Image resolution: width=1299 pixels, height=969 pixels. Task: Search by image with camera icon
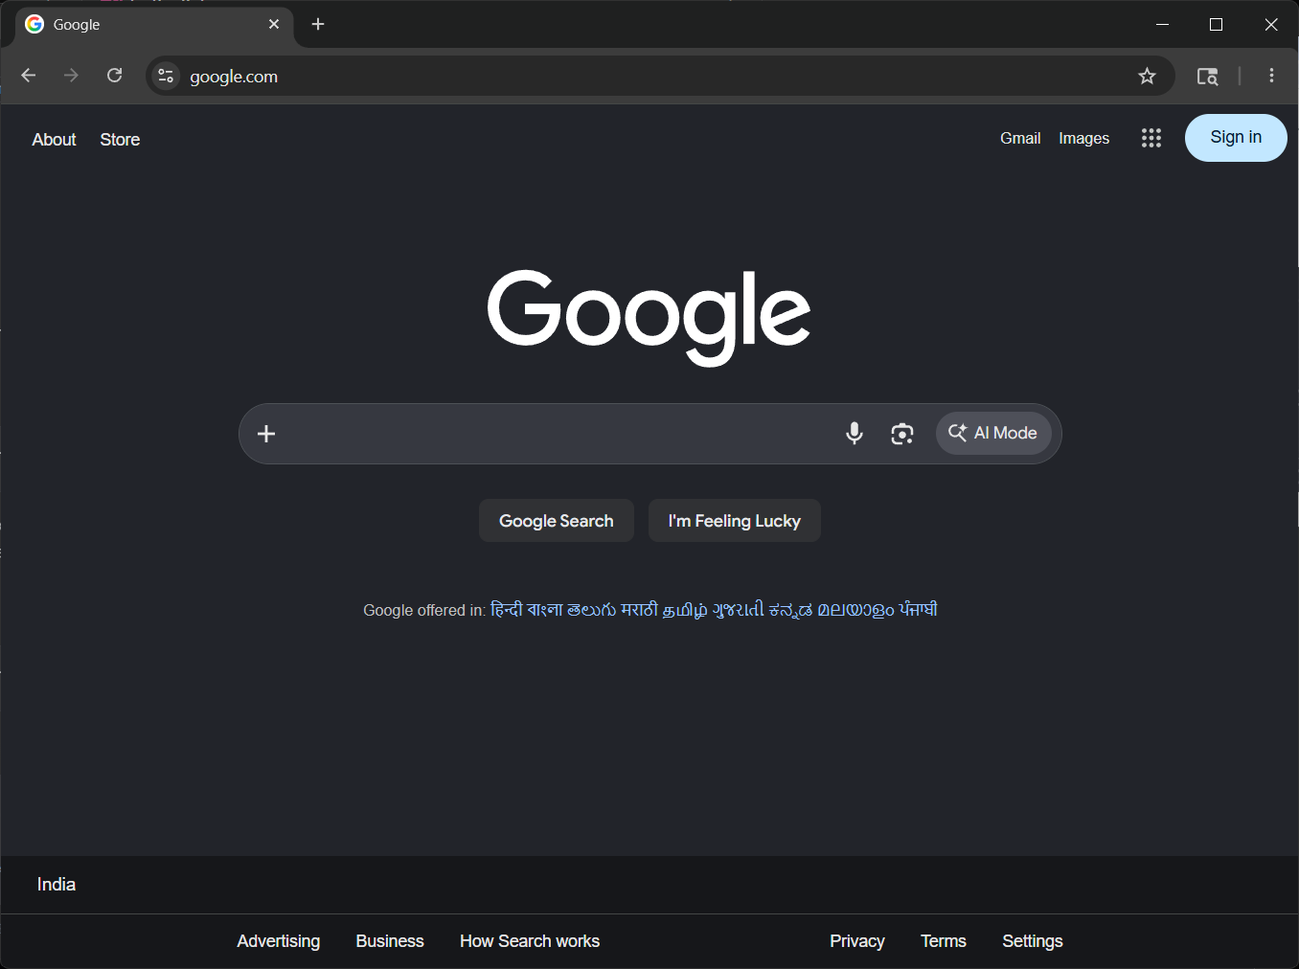tap(902, 434)
